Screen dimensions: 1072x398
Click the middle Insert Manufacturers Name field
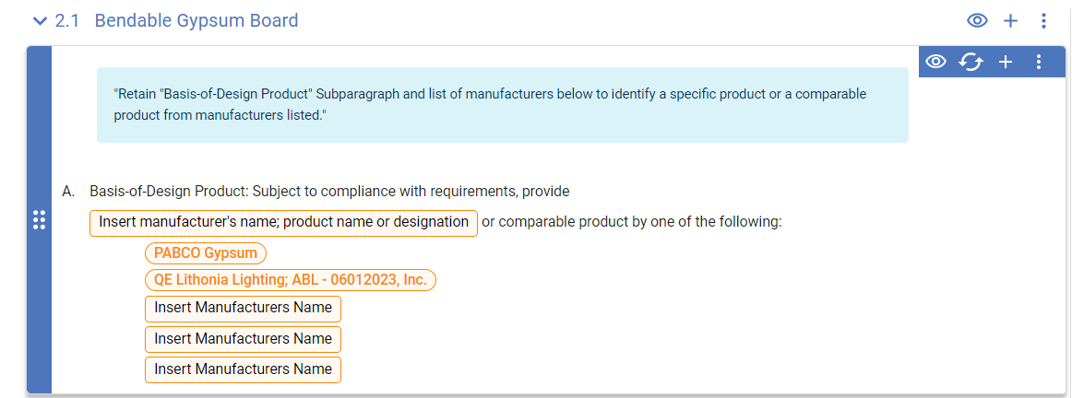click(x=243, y=339)
